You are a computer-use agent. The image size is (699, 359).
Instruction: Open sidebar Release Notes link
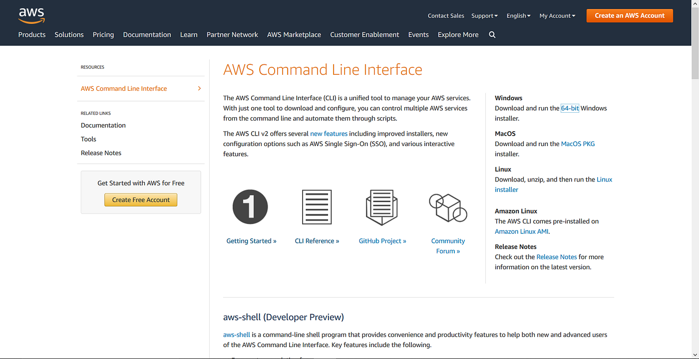pos(101,153)
